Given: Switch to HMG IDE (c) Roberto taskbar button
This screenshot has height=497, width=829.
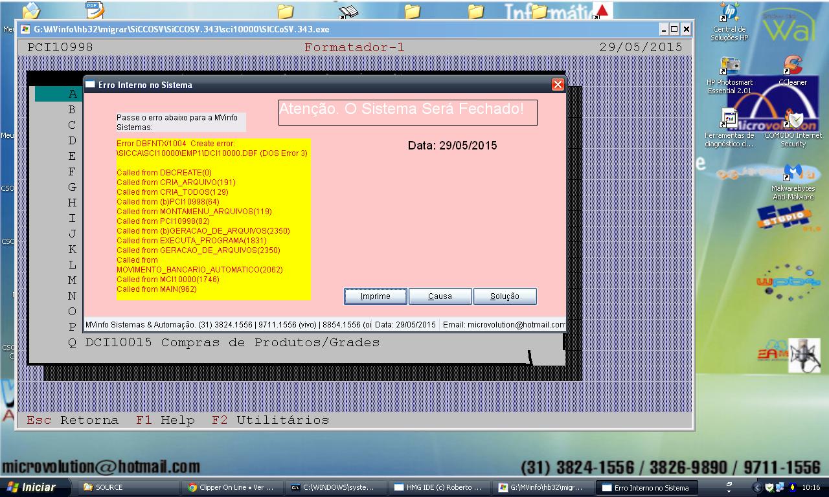Looking at the screenshot, I should tap(440, 487).
